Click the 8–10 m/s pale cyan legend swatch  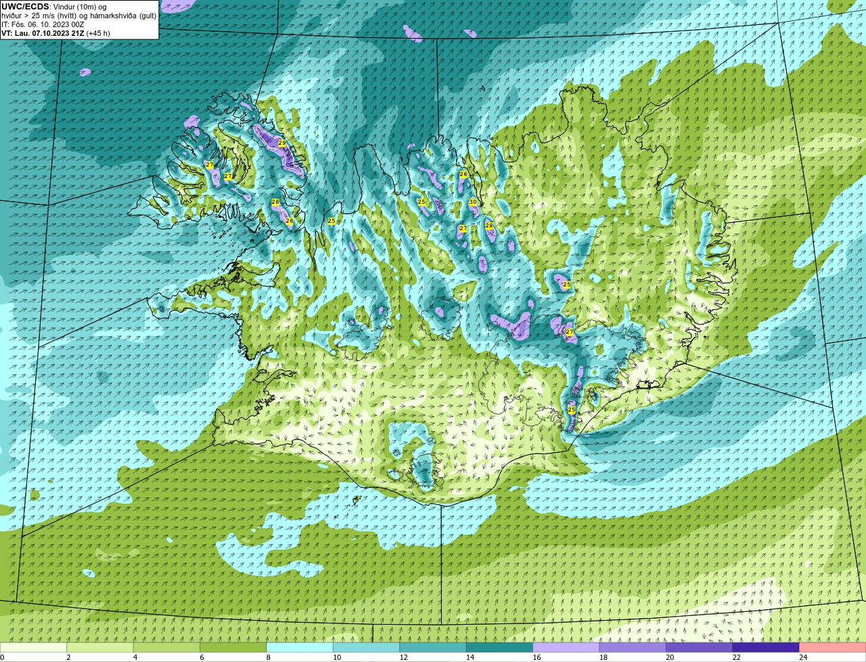[300, 647]
